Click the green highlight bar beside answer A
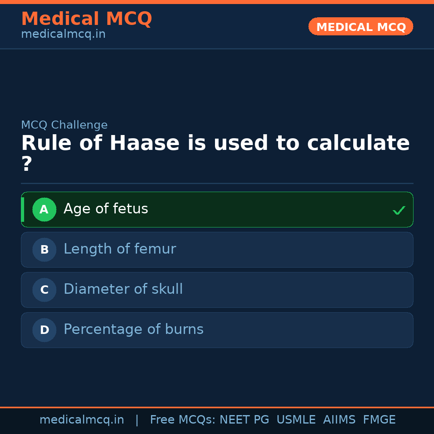Image resolution: width=434 pixels, height=434 pixels. [23, 209]
